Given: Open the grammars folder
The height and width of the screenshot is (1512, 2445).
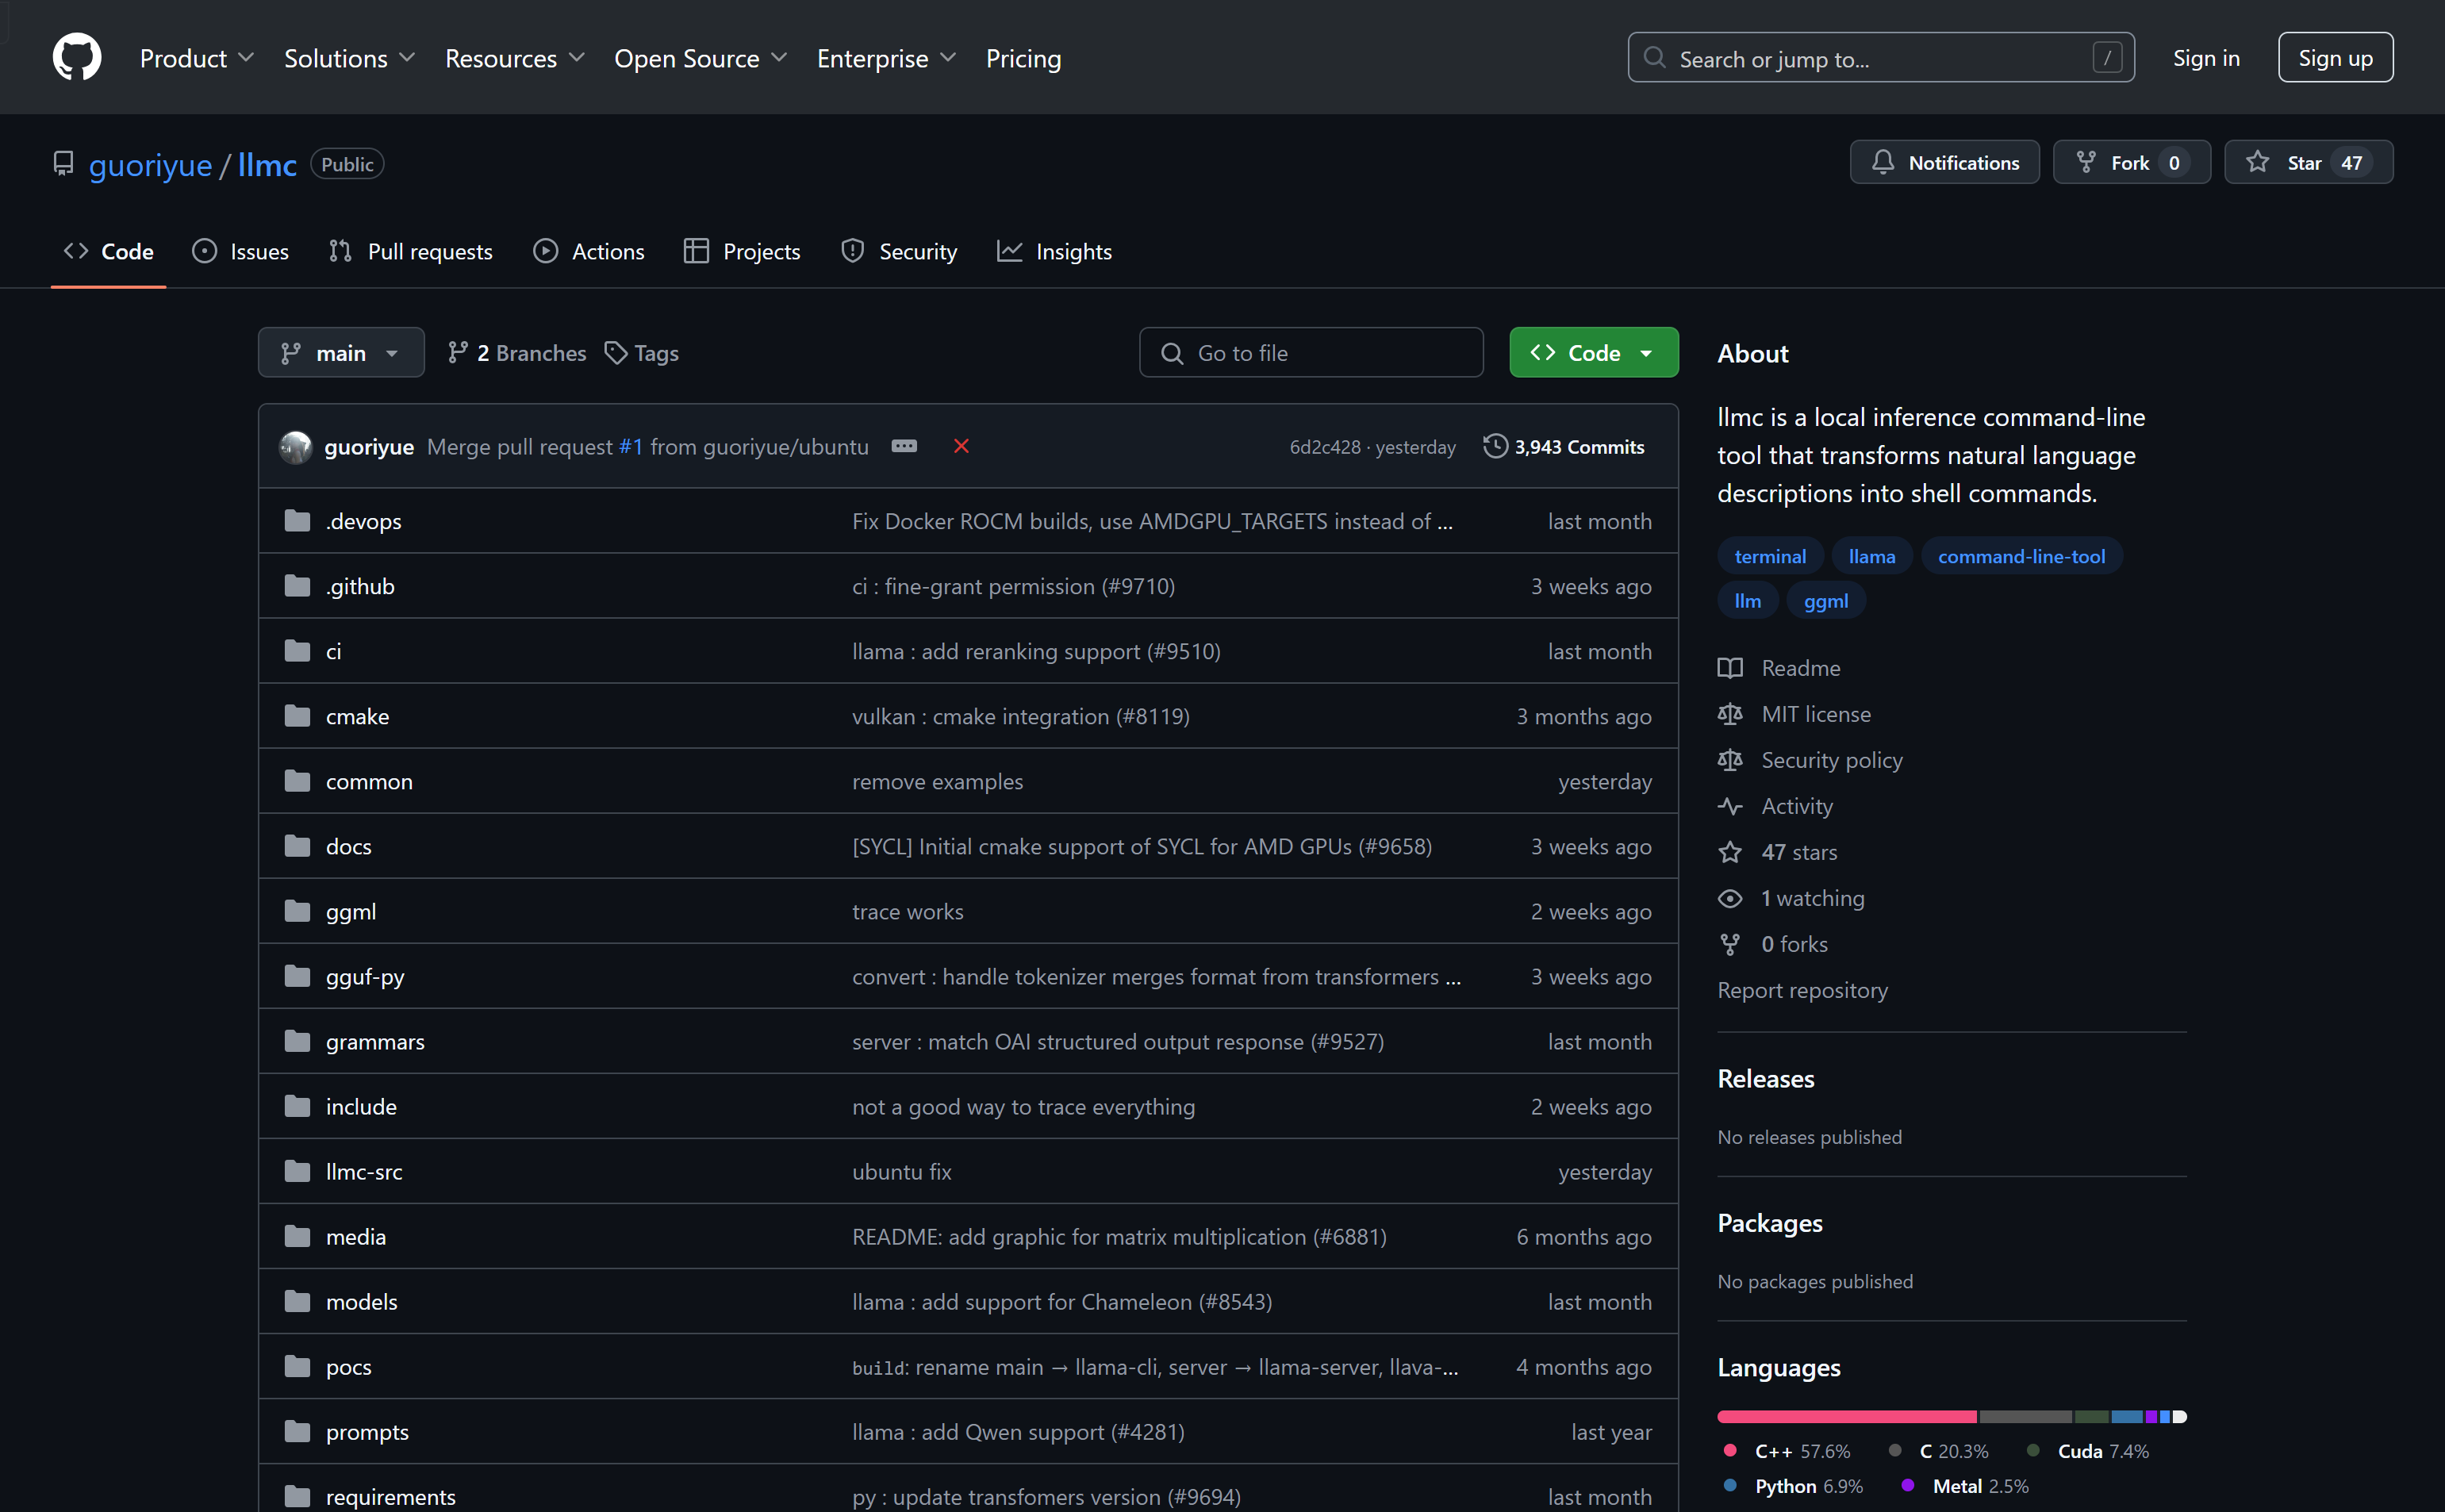Looking at the screenshot, I should (375, 1041).
